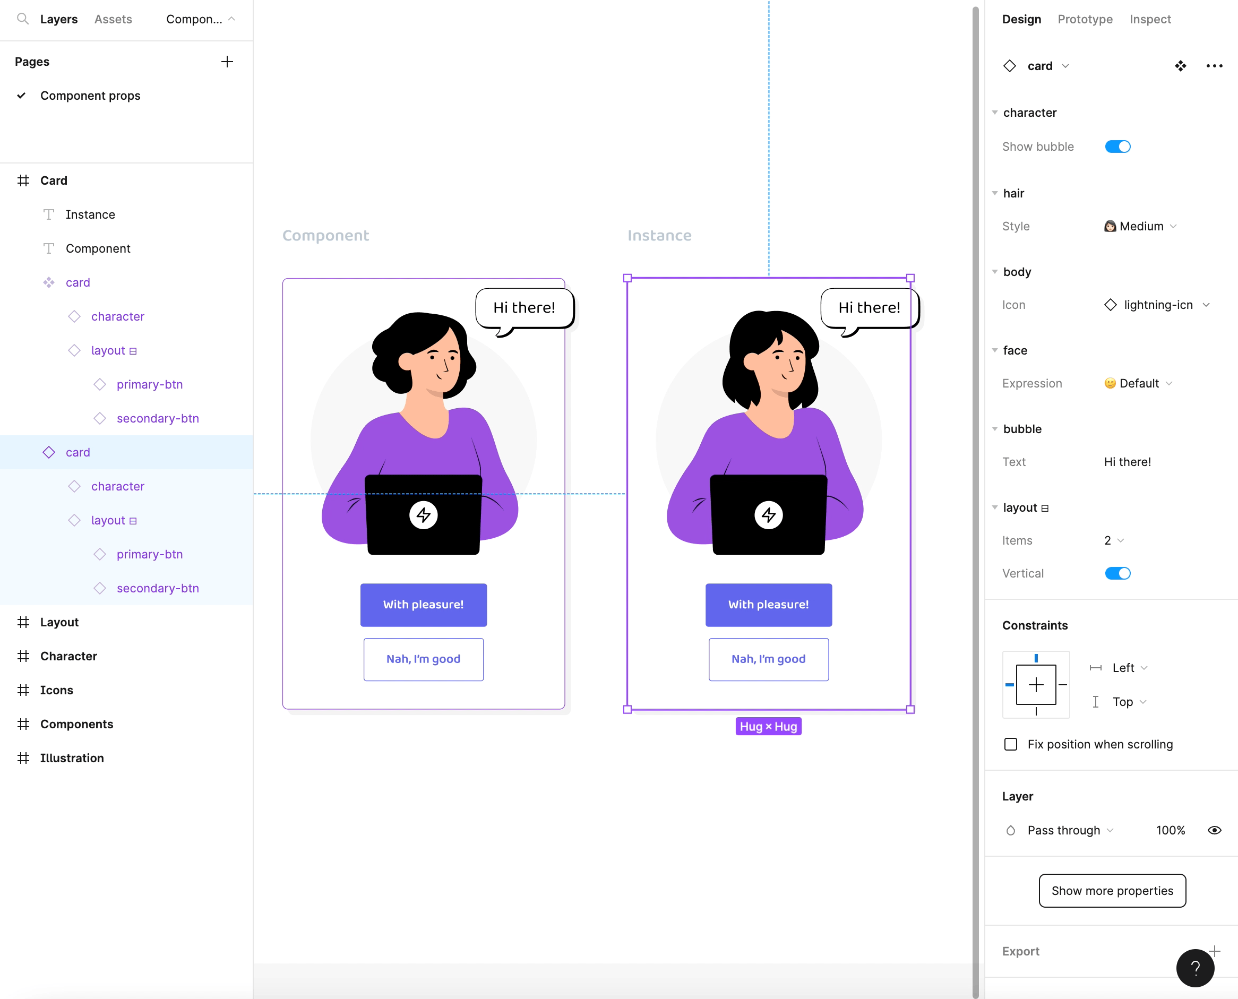Open the three-dot instance options menu
The height and width of the screenshot is (999, 1238).
pyautogui.click(x=1214, y=66)
